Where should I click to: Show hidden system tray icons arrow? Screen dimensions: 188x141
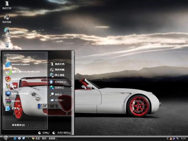pyautogui.click(x=167, y=138)
